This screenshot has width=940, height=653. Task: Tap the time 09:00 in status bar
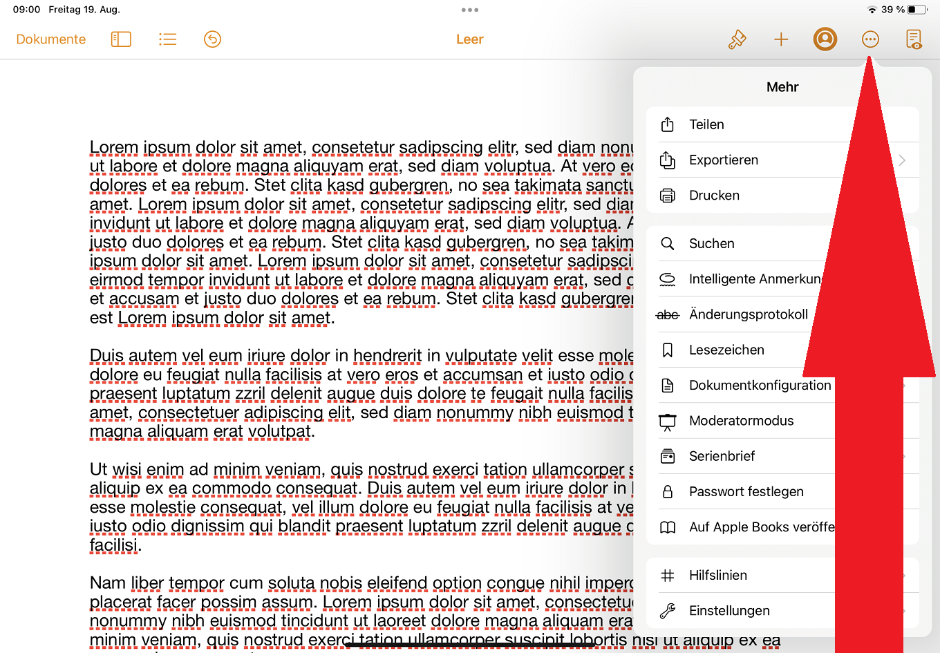pyautogui.click(x=26, y=10)
